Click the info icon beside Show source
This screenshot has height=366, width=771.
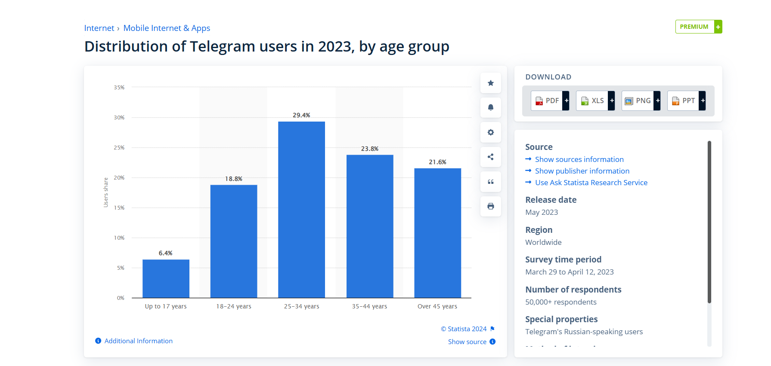point(492,342)
